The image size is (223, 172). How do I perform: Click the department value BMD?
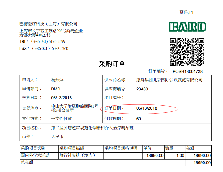click(56, 89)
